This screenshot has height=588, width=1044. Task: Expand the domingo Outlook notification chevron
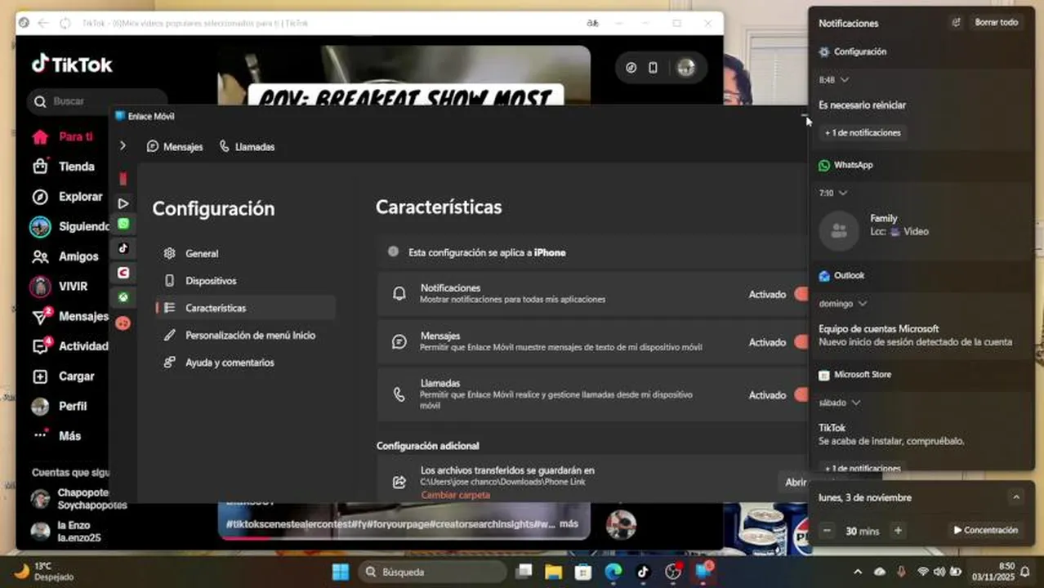tap(862, 304)
